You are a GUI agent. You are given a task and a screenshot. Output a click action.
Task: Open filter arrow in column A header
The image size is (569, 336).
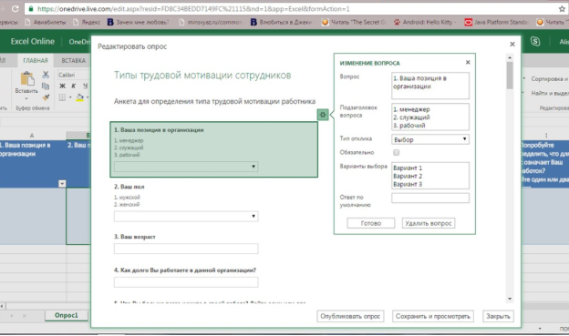[x=62, y=183]
